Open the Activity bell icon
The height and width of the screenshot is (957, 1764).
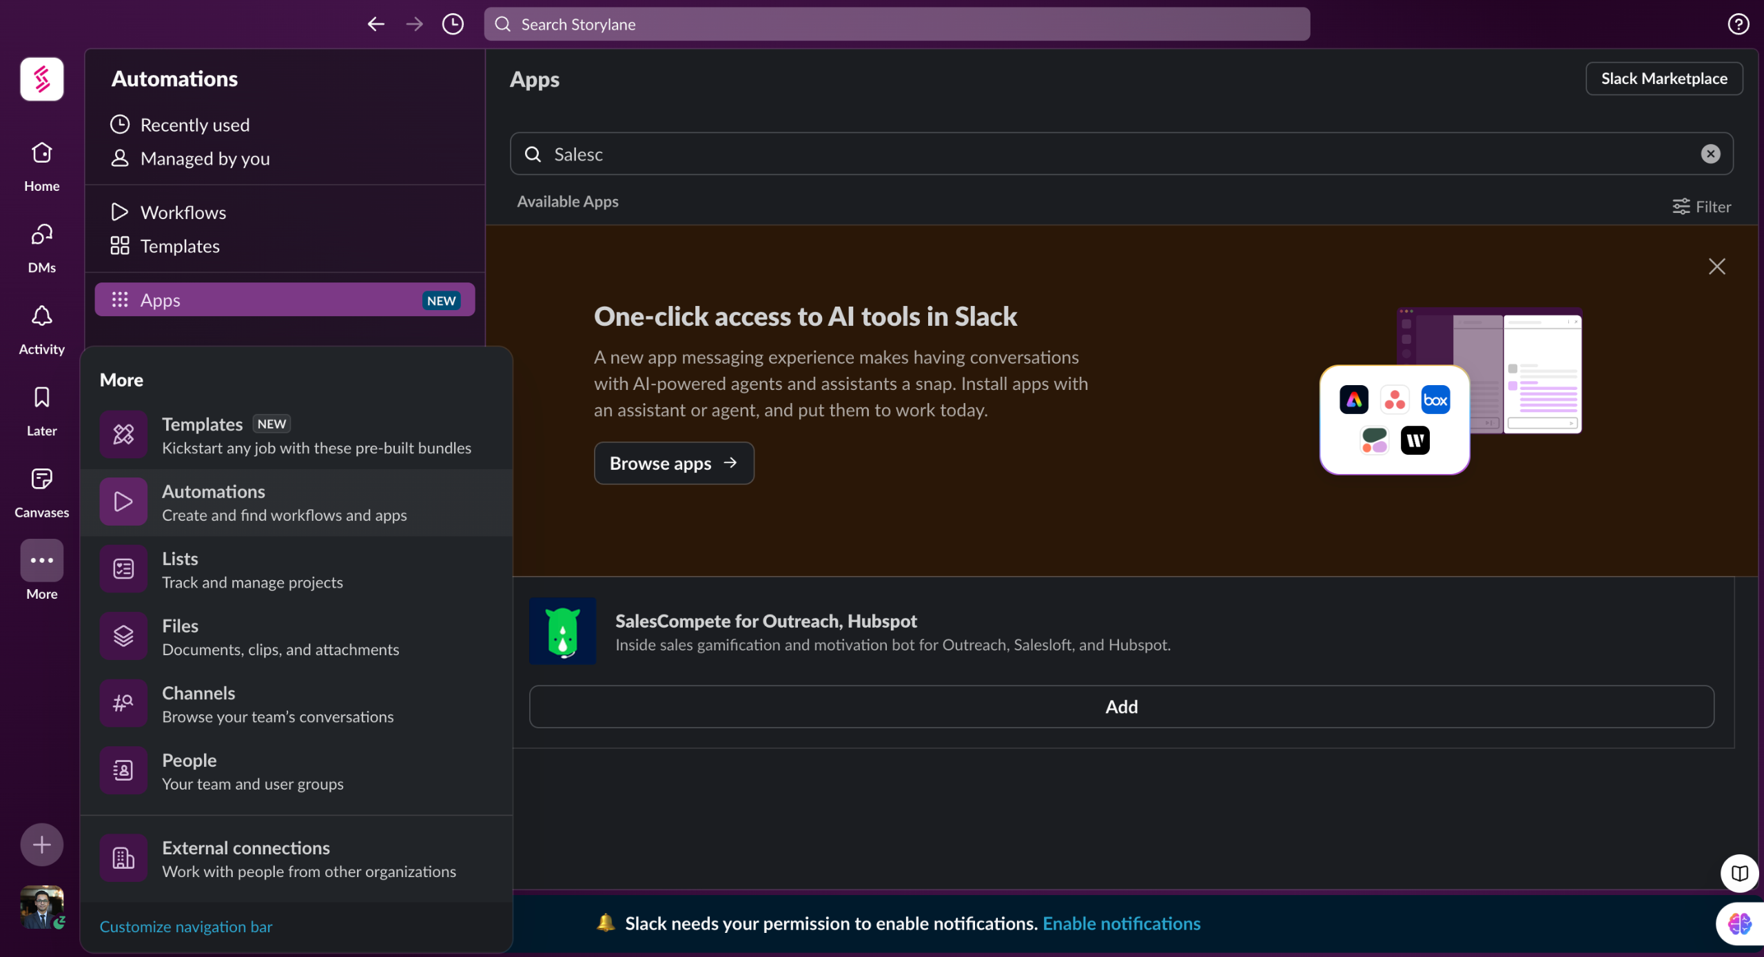(x=41, y=316)
